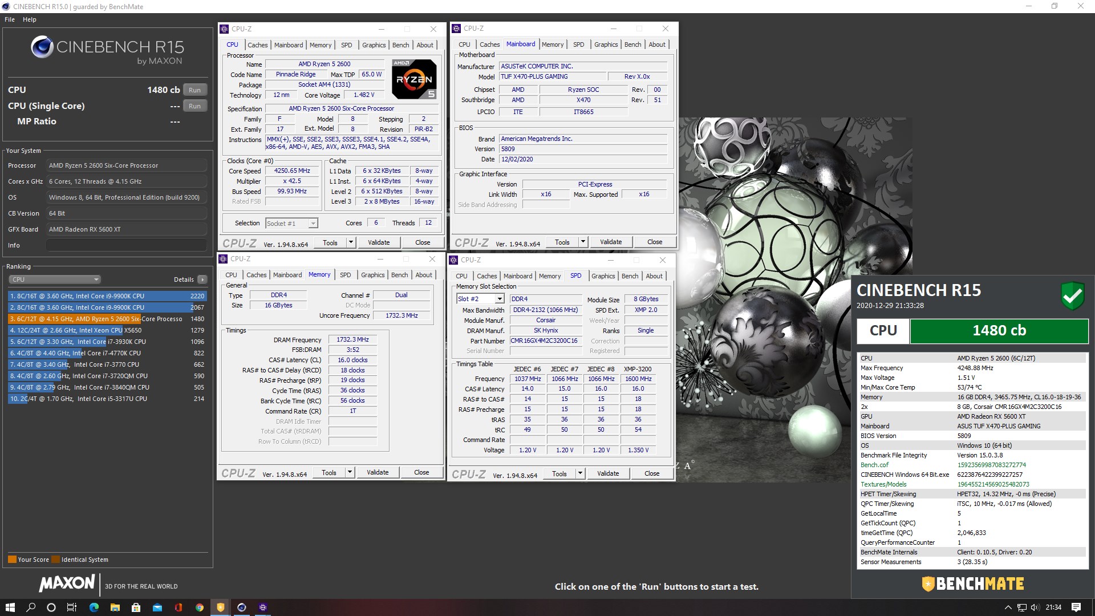
Task: Select ranking row Intel Core i5-3317U CPU
Action: [x=107, y=399]
